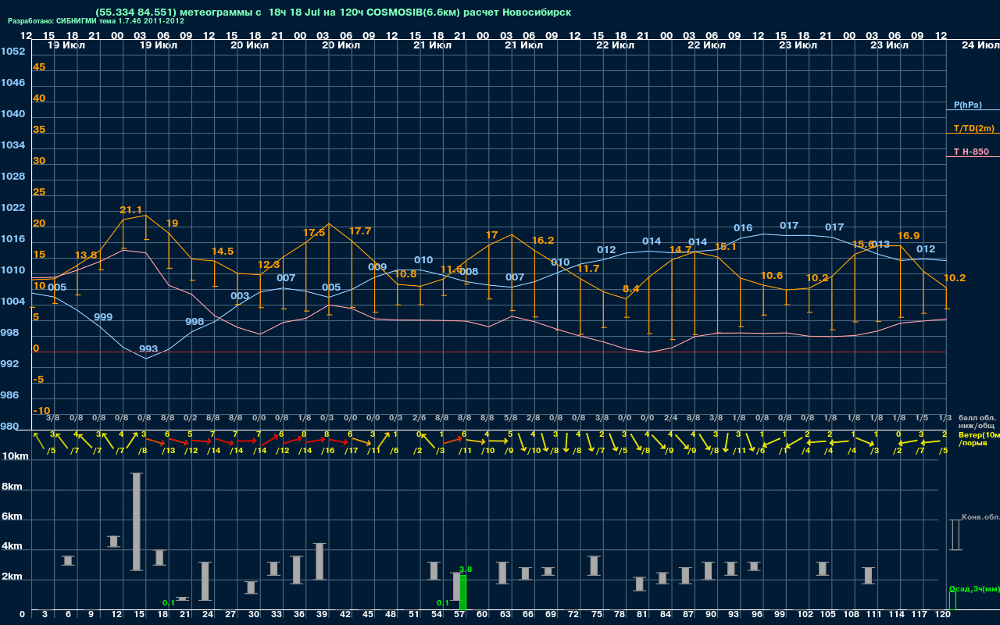Click the 980 pressure axis value
Screen dimensions: 1000x625
(x=10, y=427)
